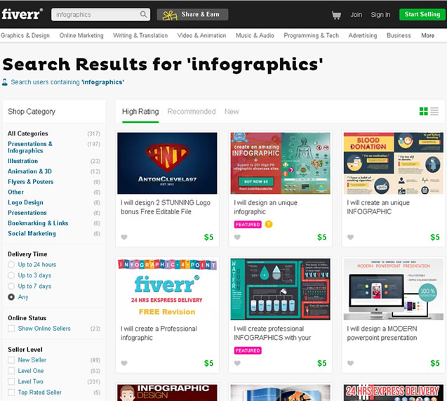Image resolution: width=447 pixels, height=401 pixels.
Task: Click the Start Selling button
Action: pos(422,15)
